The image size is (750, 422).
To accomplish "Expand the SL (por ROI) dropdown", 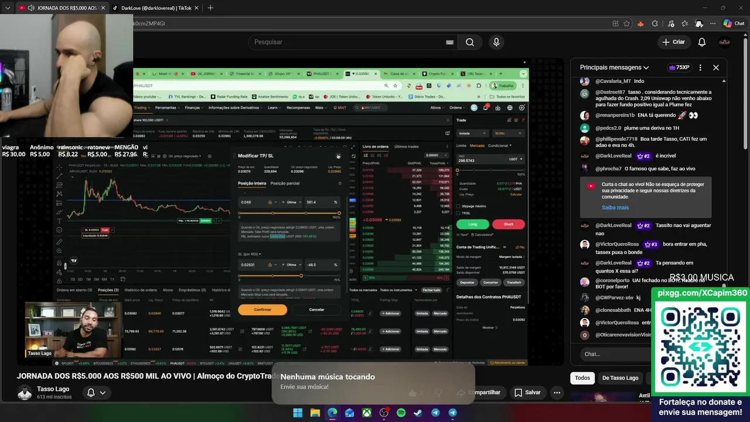I will pos(250,254).
